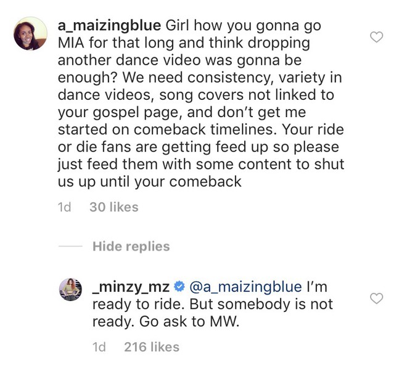Visit the _minzy_mz username link

[131, 287]
